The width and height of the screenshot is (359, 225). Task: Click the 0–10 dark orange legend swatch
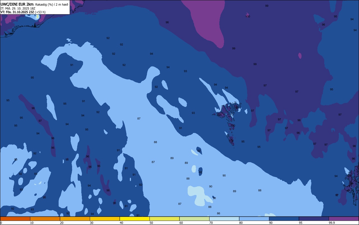tap(15, 219)
